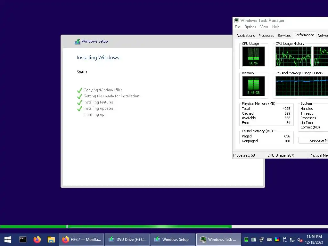Click the Task Manager title bar icon
The image size is (328, 246).
coord(236,20)
